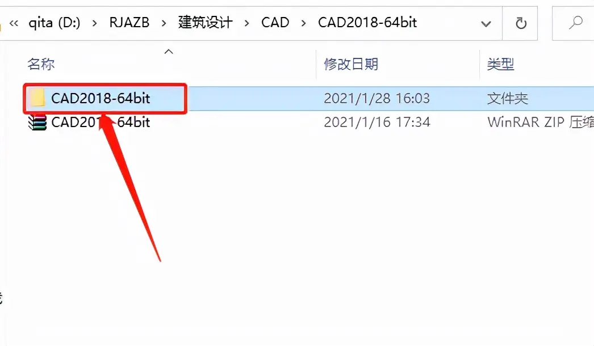Navigate to qita (D:) in address bar
594x346 pixels.
[x=54, y=23]
